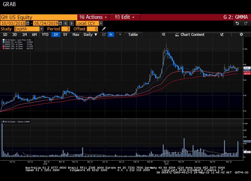The width and height of the screenshot is (251, 181).
Task: Open the chart settings gear
Action: [x=241, y=34]
